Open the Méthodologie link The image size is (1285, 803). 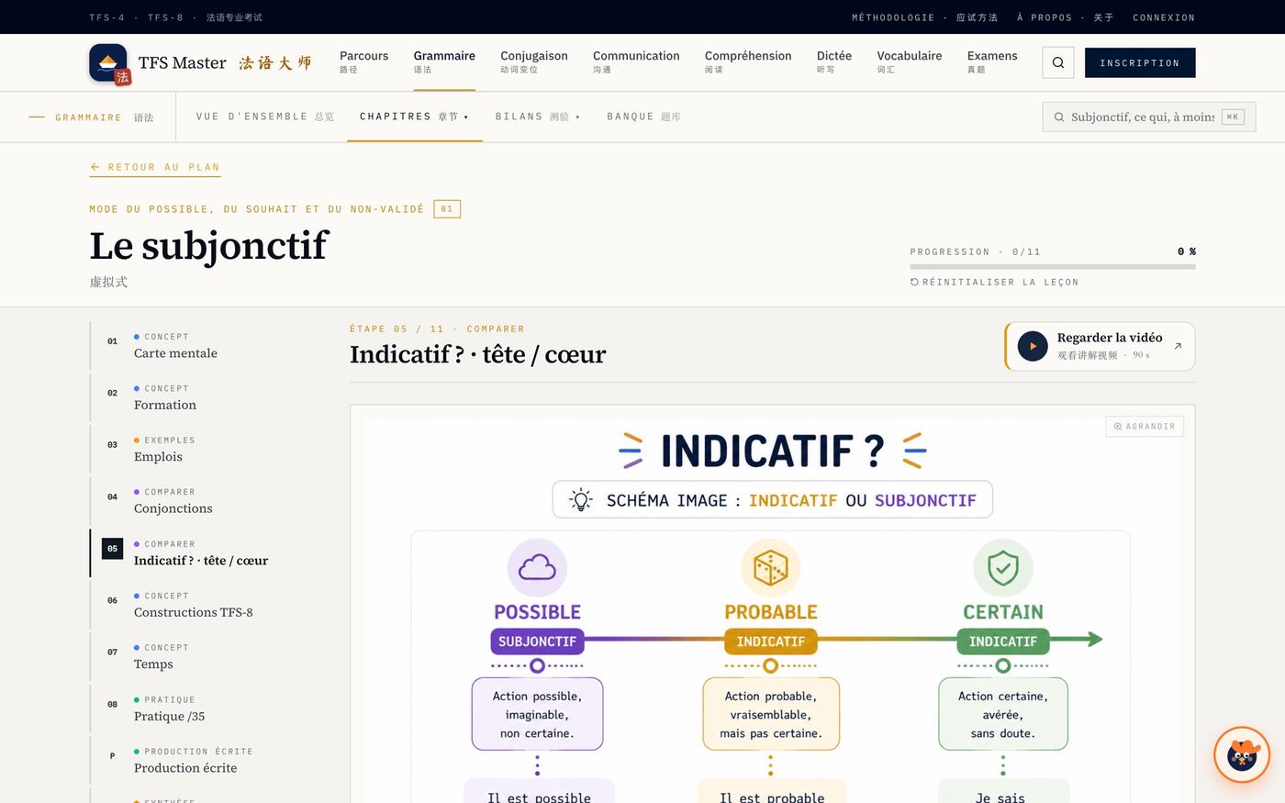pos(924,17)
